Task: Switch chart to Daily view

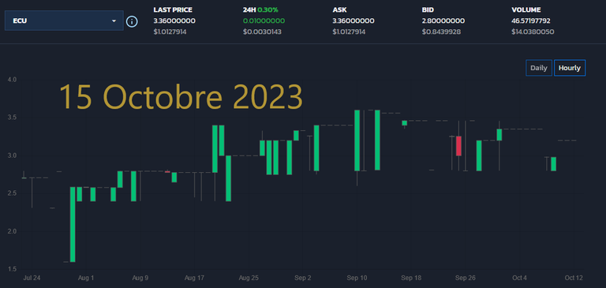Action: tap(539, 68)
